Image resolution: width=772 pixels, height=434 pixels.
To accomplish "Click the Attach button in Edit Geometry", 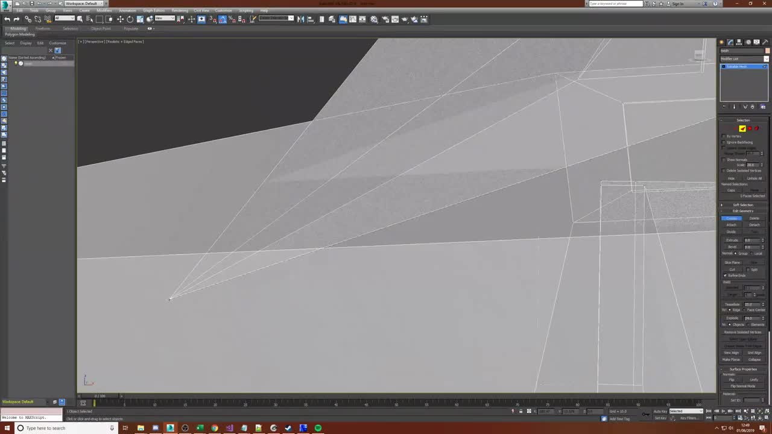I will [732, 225].
